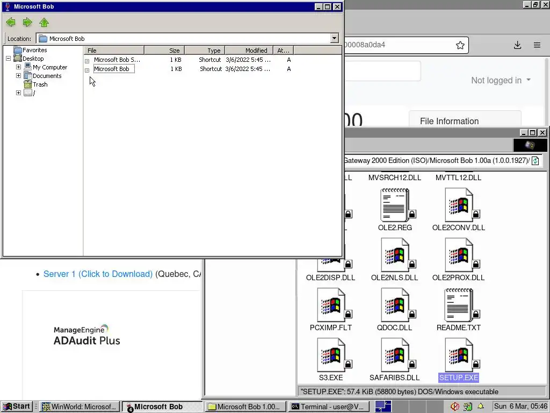Viewport: 550px width, 413px height.
Task: Click the OLE2DISP.DLL file label
Action: [x=330, y=277]
